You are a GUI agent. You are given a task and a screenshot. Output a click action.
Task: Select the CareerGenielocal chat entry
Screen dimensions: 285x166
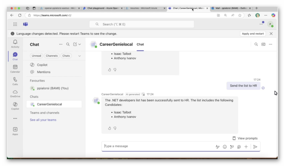(54, 104)
